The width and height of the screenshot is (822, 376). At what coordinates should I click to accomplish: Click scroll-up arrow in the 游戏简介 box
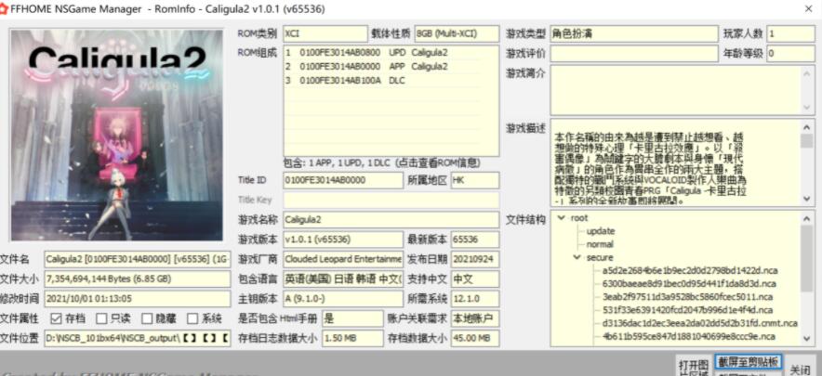[x=807, y=72]
